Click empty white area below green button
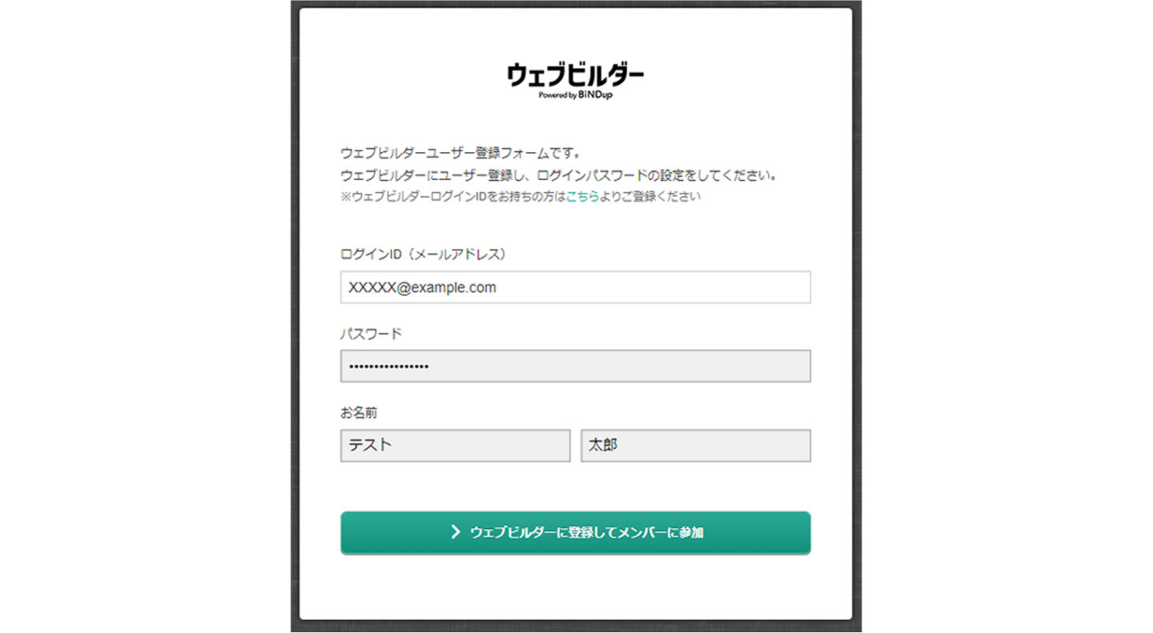This screenshot has width=1153, height=633. pyautogui.click(x=575, y=588)
